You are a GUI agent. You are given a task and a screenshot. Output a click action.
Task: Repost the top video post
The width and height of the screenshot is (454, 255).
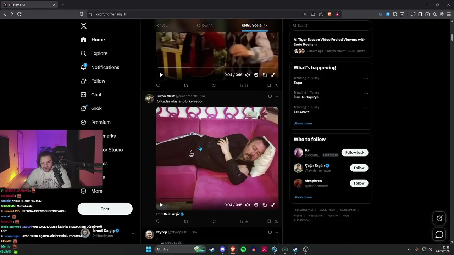(186, 85)
